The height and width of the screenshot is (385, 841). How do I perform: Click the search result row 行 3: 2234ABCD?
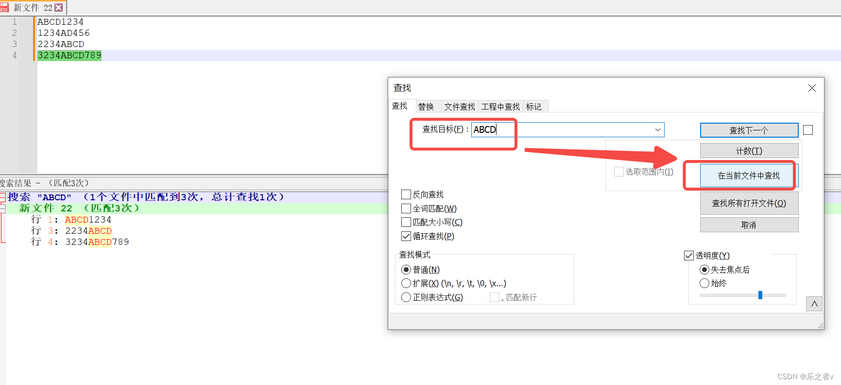(x=71, y=231)
